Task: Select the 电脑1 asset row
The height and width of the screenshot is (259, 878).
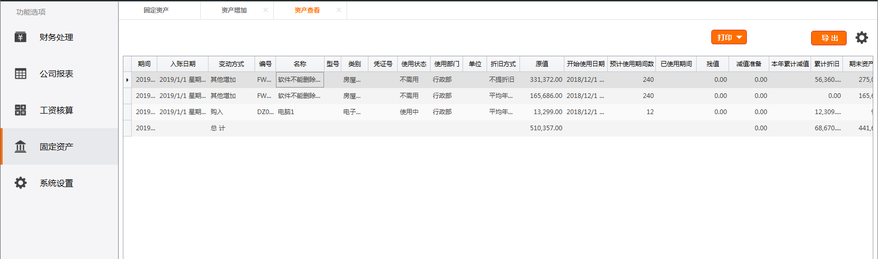Action: tap(286, 112)
